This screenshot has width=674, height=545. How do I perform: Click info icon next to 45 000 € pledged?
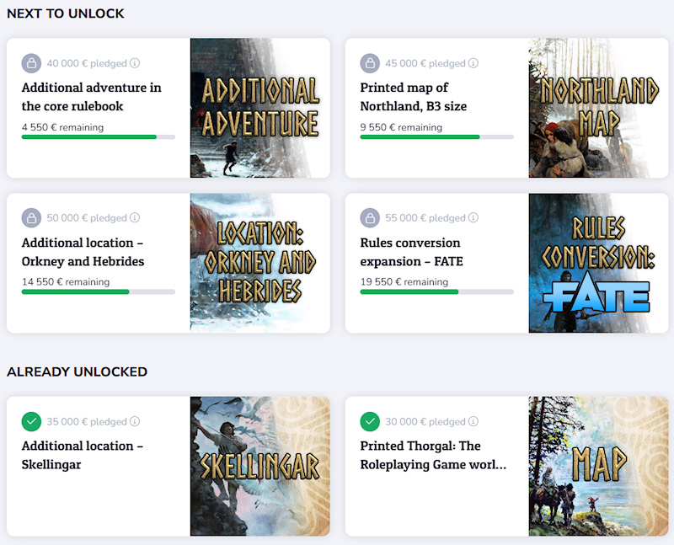pos(473,63)
